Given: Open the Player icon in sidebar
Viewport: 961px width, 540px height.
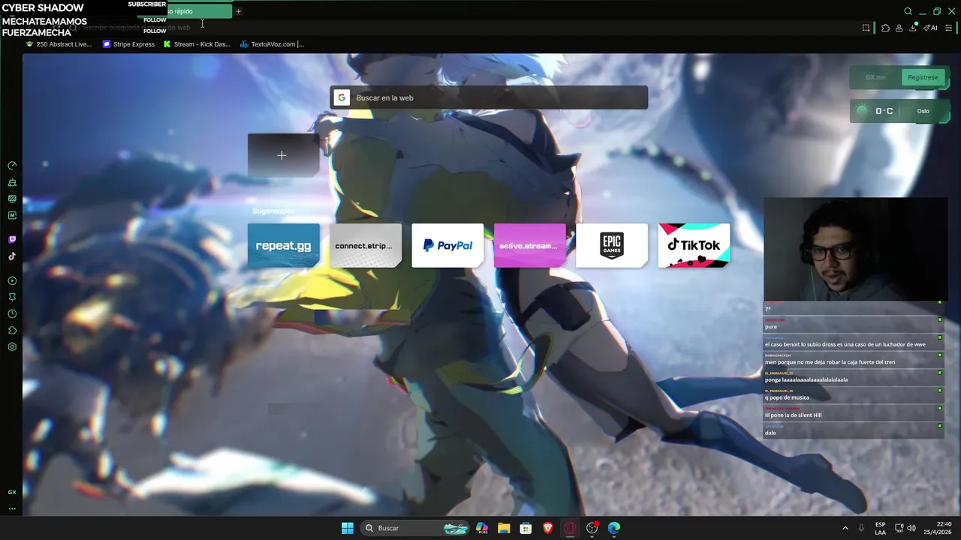Looking at the screenshot, I should [12, 280].
